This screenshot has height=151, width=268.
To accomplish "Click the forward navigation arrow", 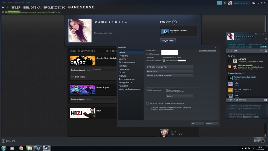I will point(7,8).
